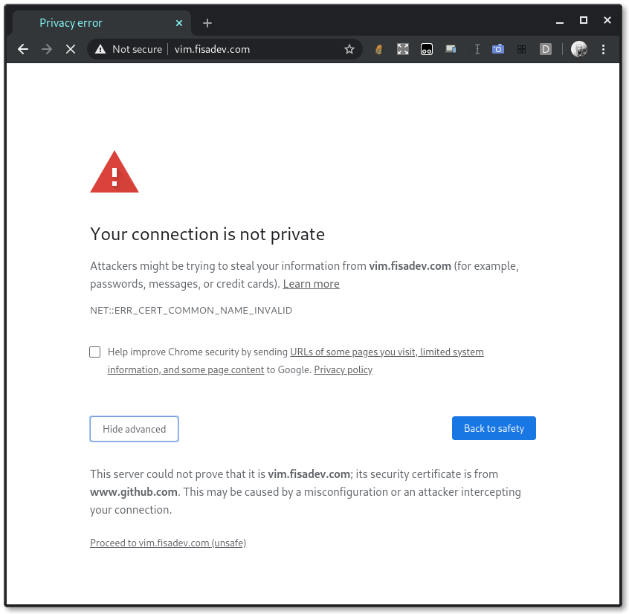629x614 pixels.
Task: Click Hide advanced button
Action: point(134,429)
